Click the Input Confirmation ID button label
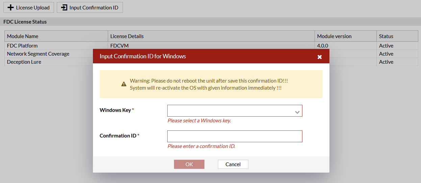Viewport: 421px width, 183px height. point(94,7)
